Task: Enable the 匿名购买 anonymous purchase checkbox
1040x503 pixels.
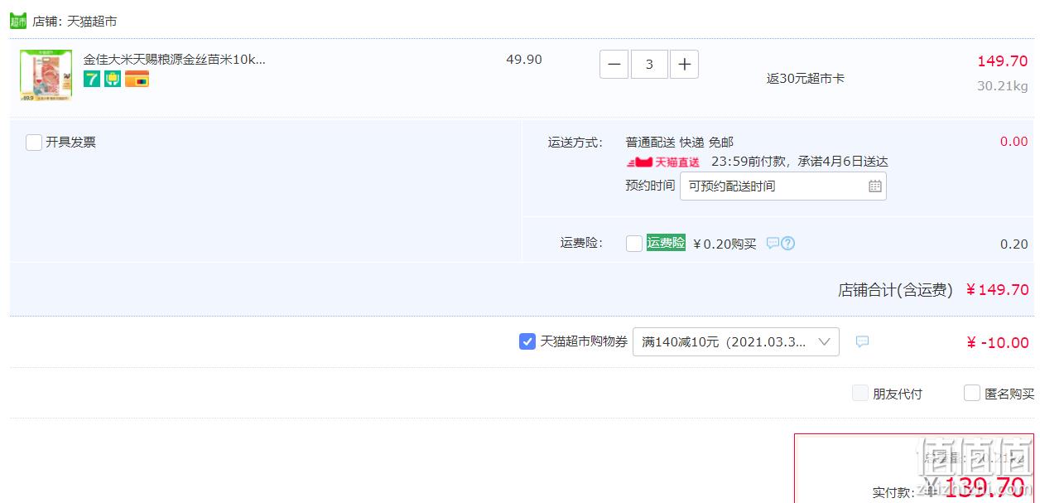Action: pyautogui.click(x=972, y=394)
